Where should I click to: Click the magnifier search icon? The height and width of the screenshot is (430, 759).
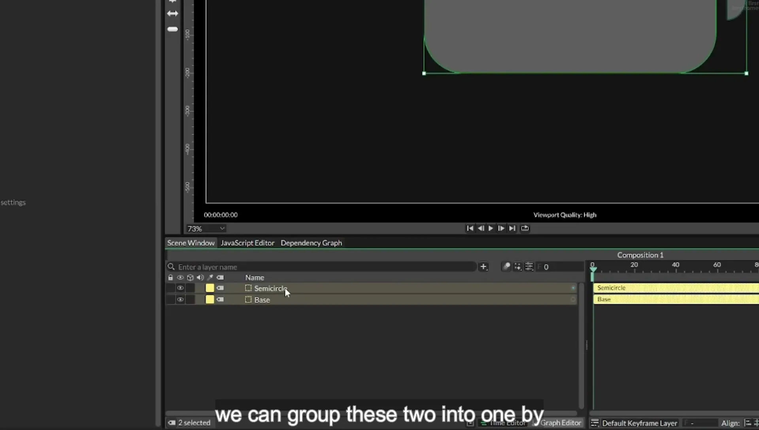(171, 267)
